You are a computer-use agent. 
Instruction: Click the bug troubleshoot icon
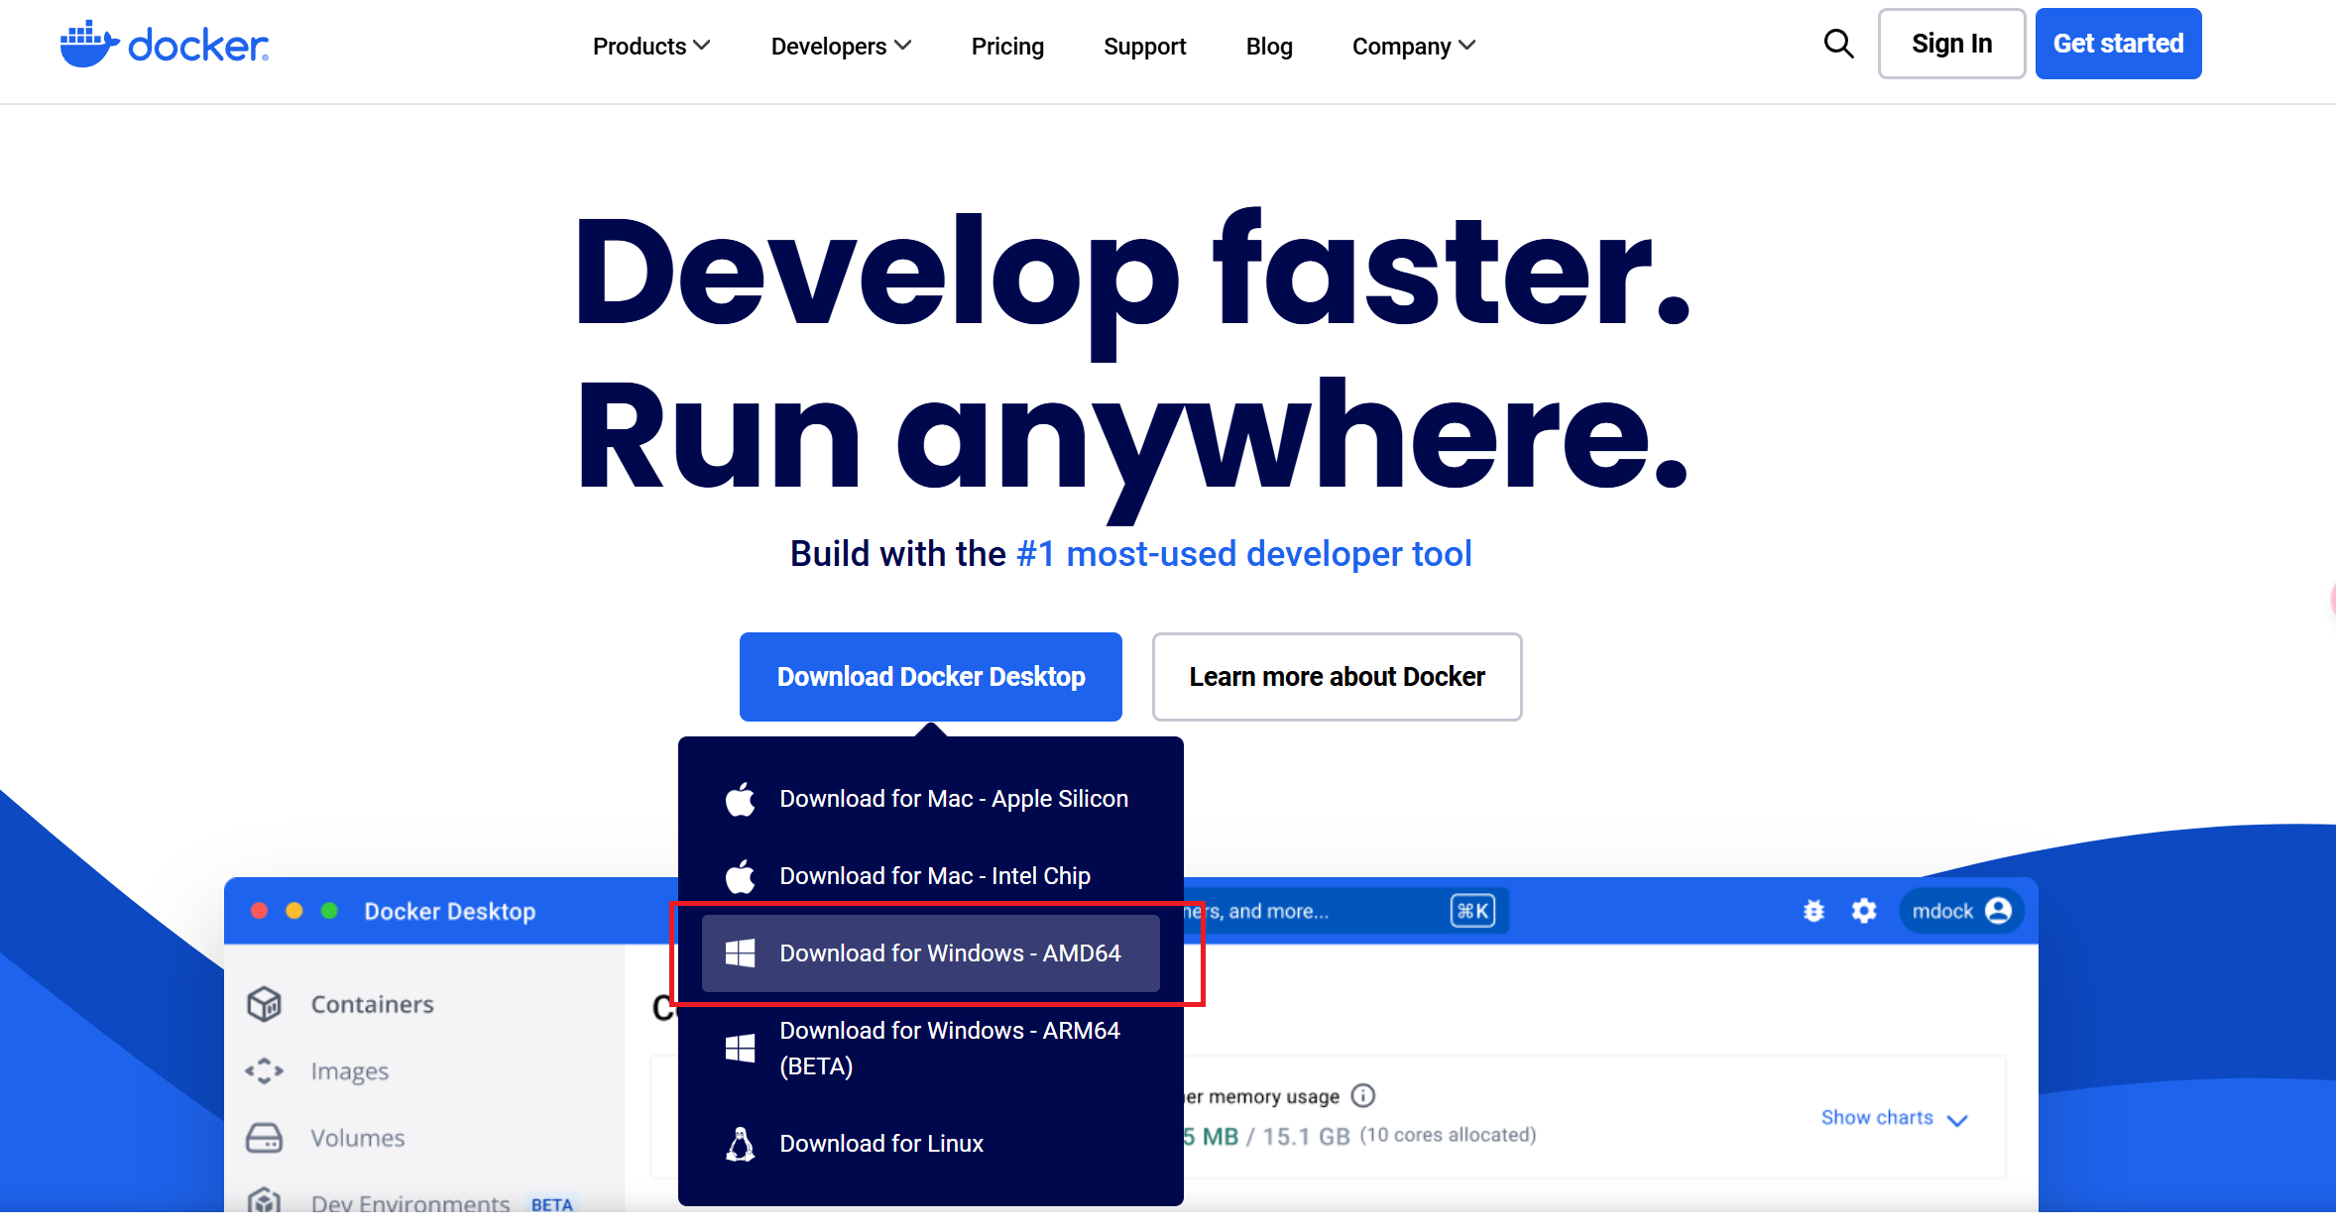click(x=1813, y=911)
